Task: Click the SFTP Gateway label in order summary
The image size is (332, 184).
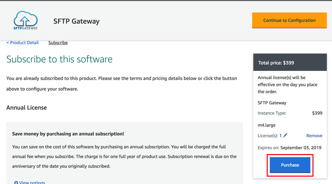Action: click(x=272, y=103)
